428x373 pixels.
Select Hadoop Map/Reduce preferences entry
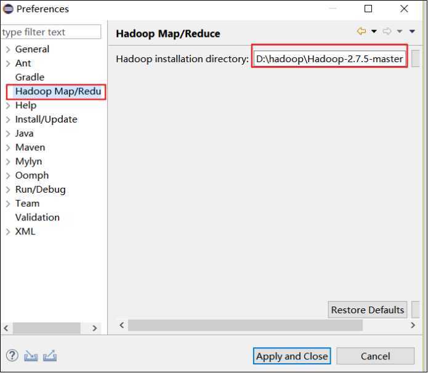58,92
